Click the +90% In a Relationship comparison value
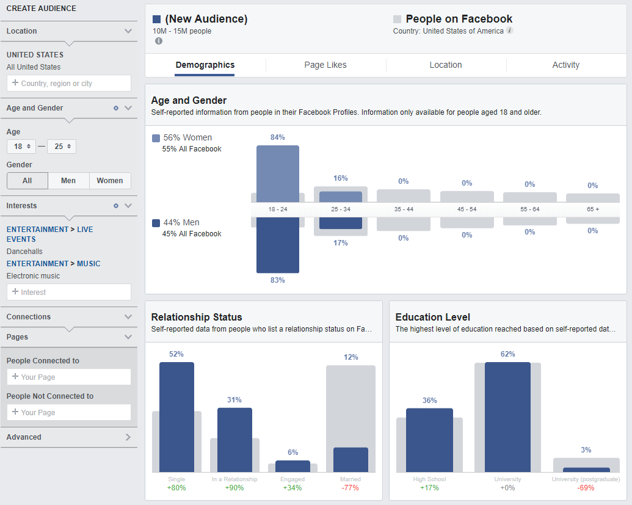Image resolution: width=632 pixels, height=505 pixels. click(234, 488)
